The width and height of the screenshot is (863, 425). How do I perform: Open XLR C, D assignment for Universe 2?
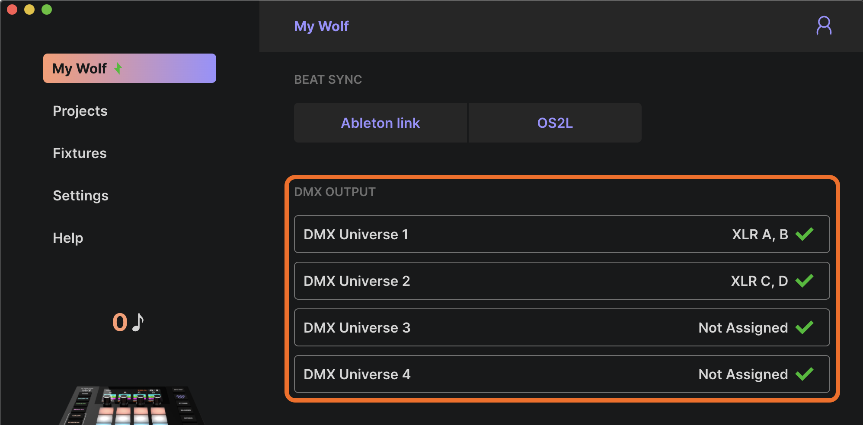click(759, 281)
